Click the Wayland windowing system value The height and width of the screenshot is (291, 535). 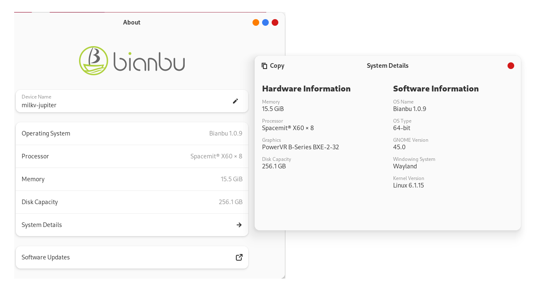405,166
